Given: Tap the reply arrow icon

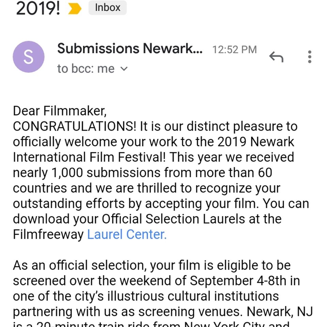Looking at the screenshot, I should [x=276, y=57].
